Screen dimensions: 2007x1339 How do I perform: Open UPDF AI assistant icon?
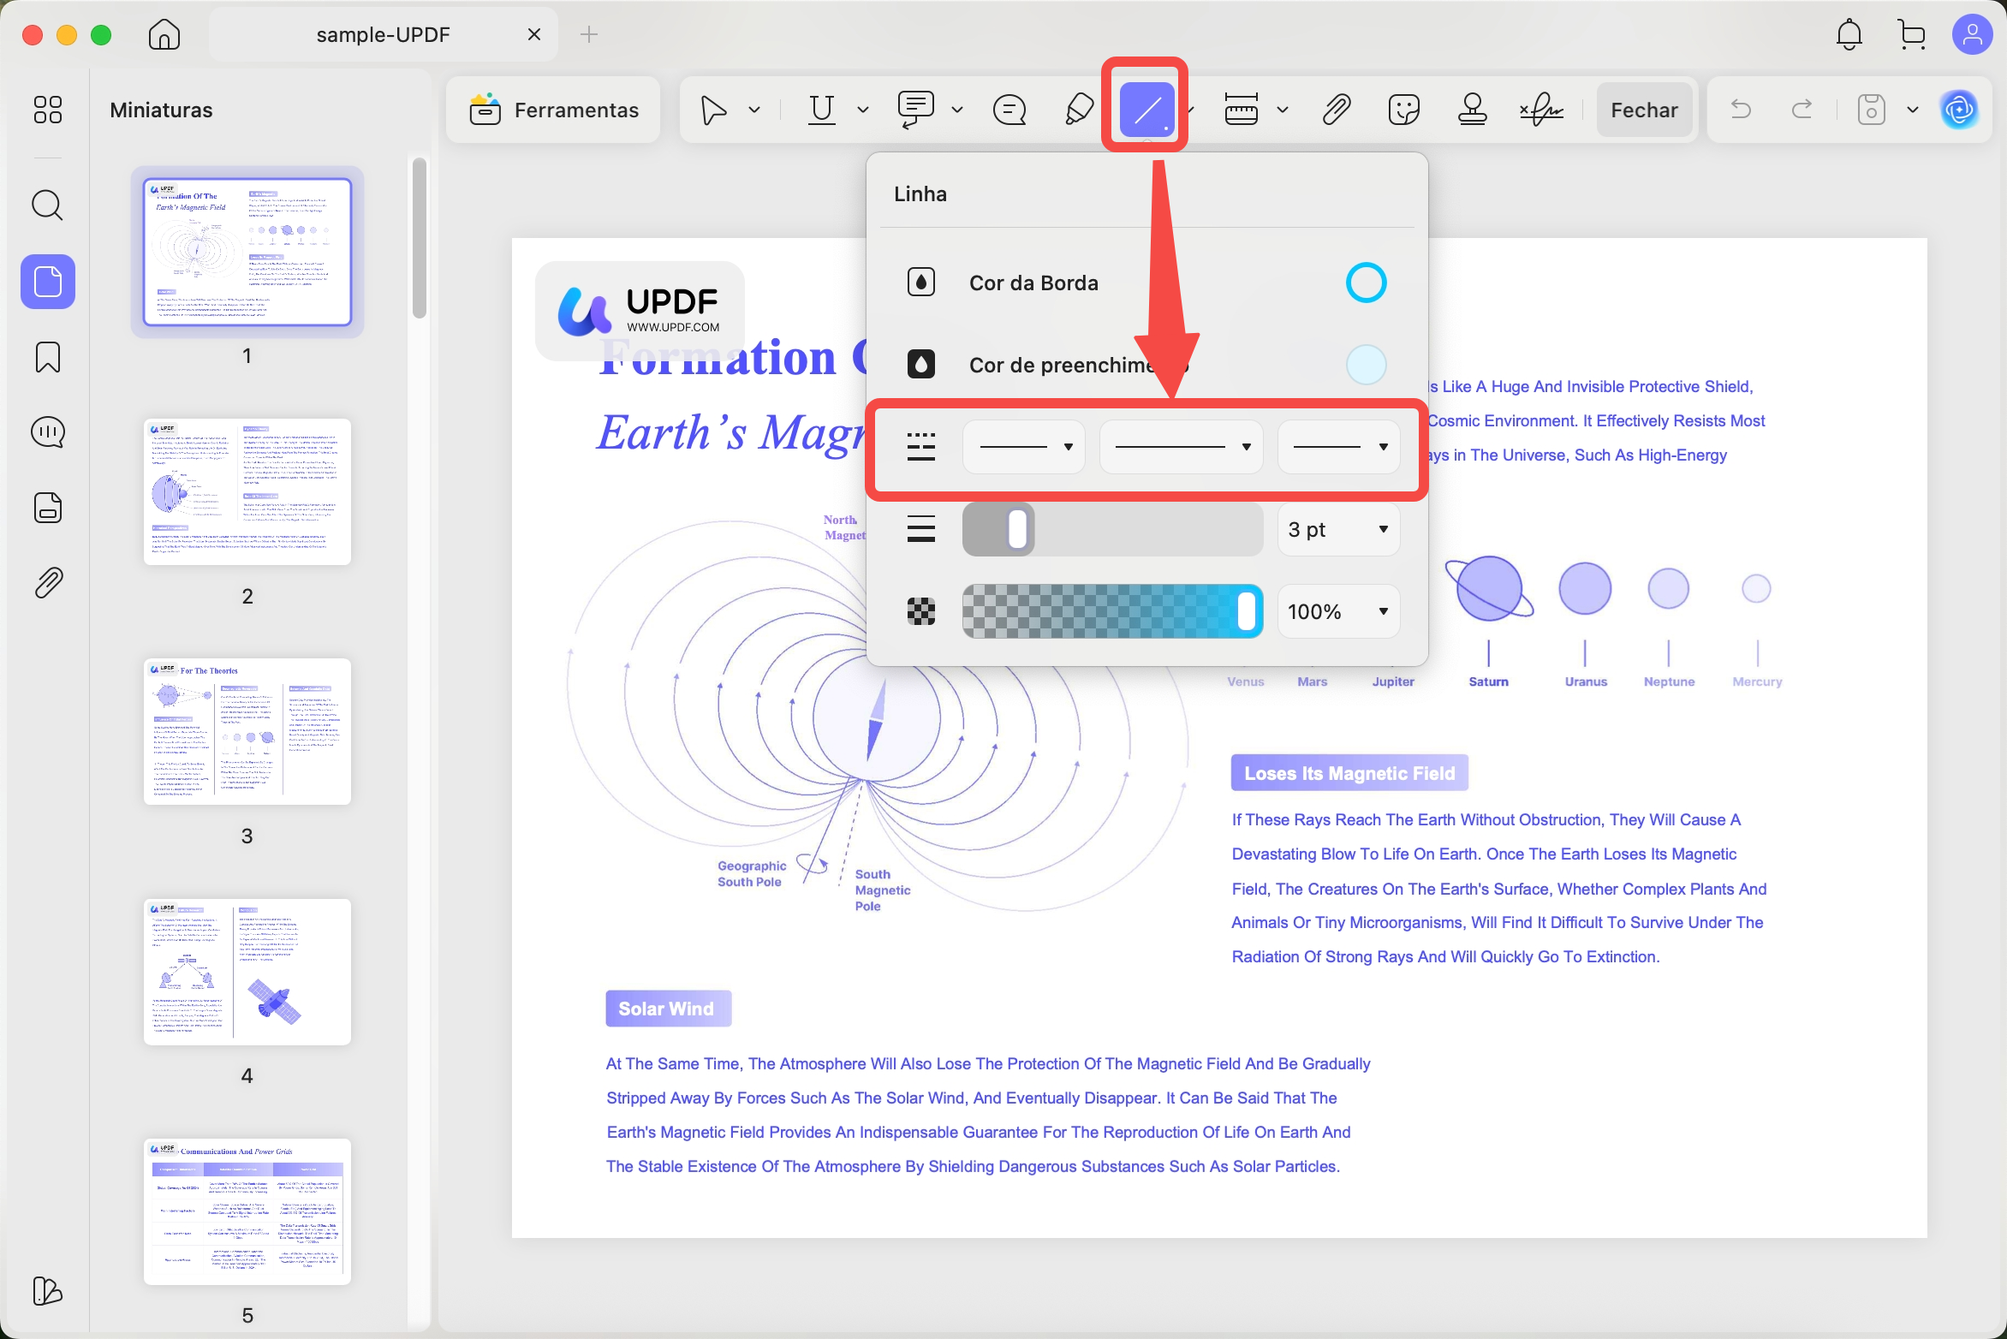(x=1959, y=110)
